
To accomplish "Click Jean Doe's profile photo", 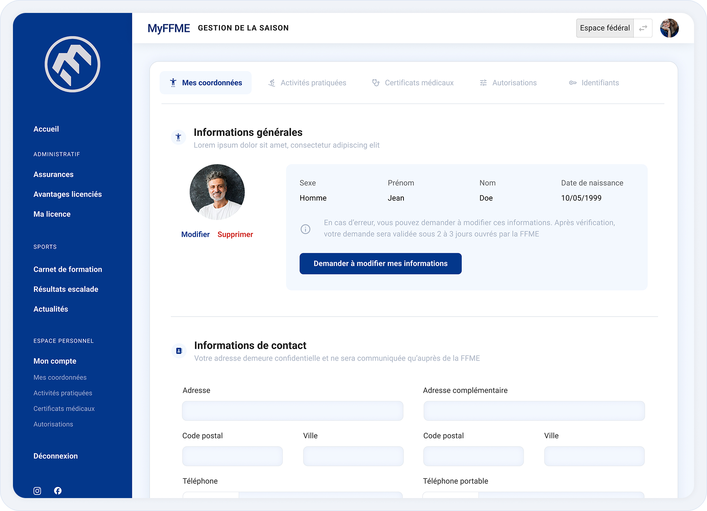I will click(217, 192).
